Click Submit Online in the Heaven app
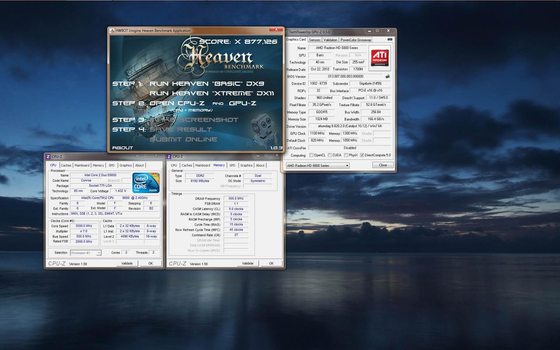Image resolution: width=560 pixels, height=350 pixels. (183, 139)
